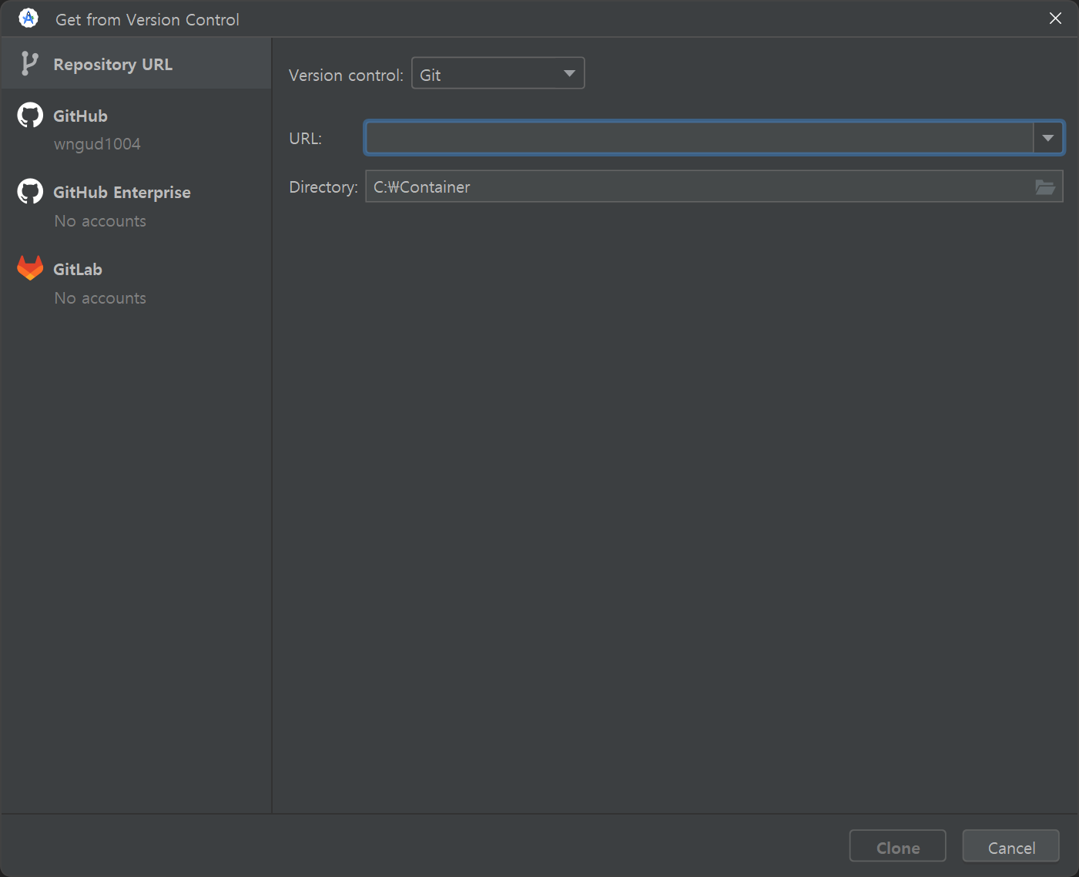The height and width of the screenshot is (877, 1079).
Task: Click the wngud1004 account name
Action: tap(97, 144)
